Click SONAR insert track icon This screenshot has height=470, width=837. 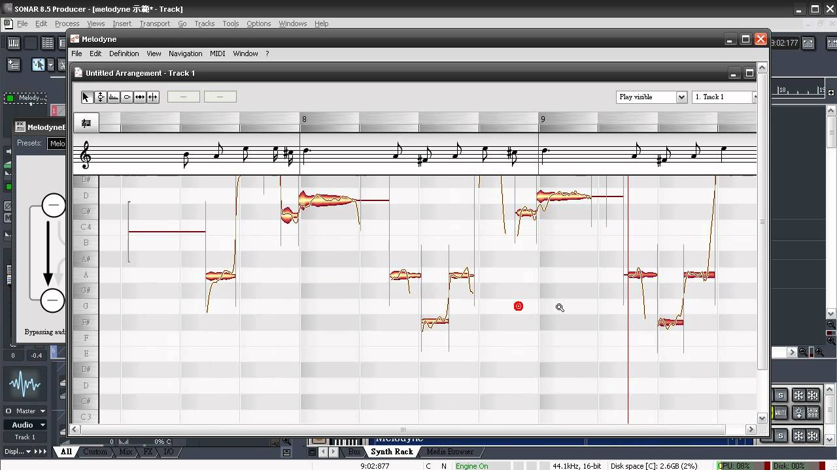click(x=14, y=64)
